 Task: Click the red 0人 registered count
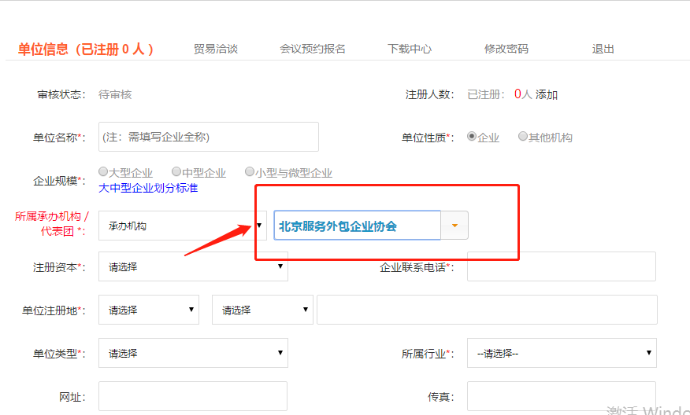523,94
